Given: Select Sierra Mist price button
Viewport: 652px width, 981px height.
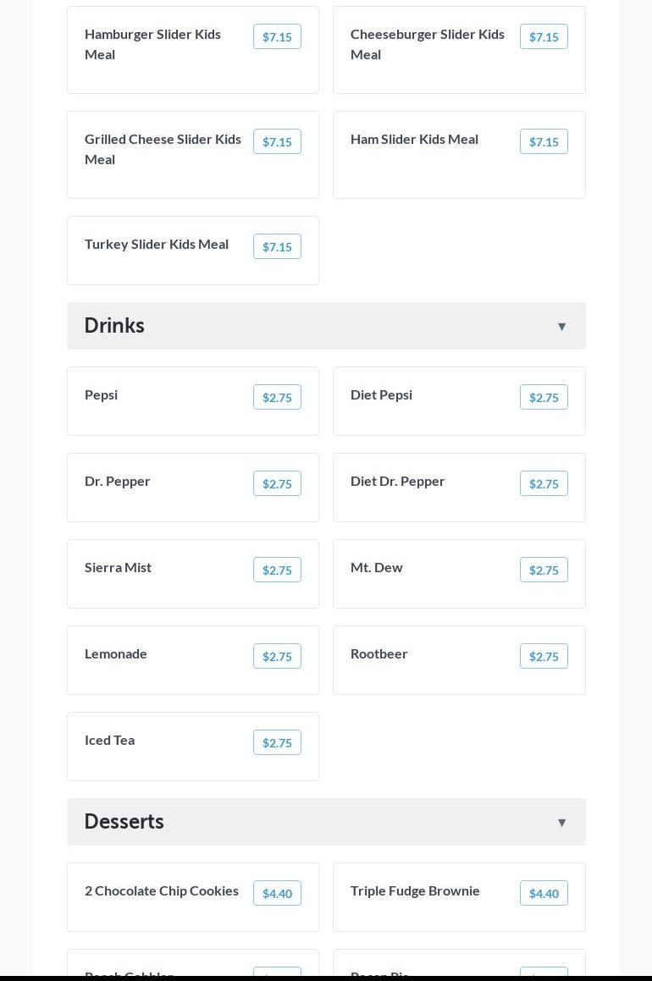Looking at the screenshot, I should tap(277, 570).
